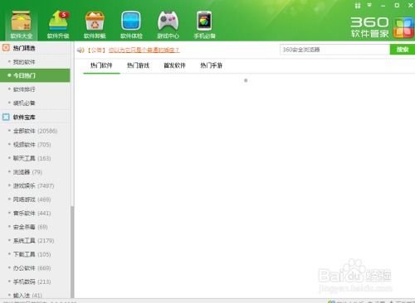The width and height of the screenshot is (415, 303).
Task: Open 软件卸载 recycle bin icon
Action: coord(95,21)
